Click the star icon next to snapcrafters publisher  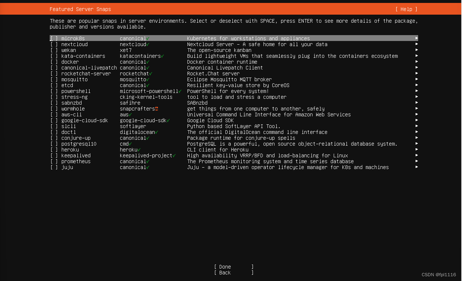coord(156,108)
